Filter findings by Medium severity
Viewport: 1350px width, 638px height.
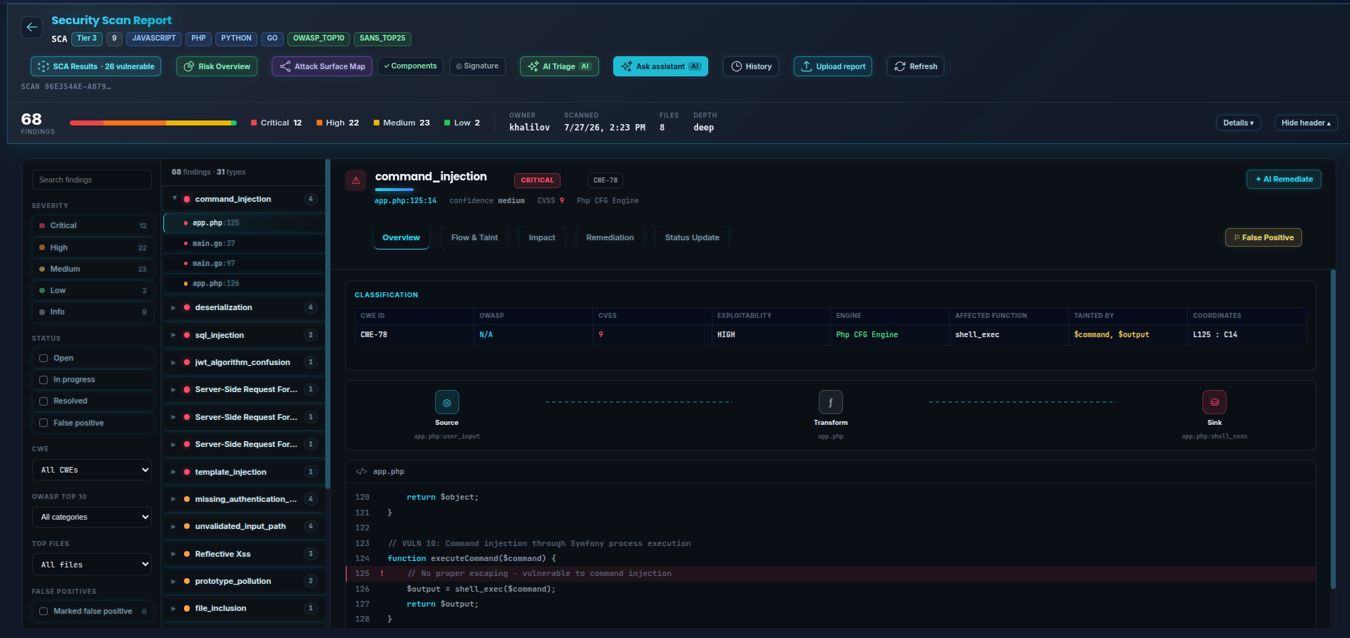click(x=93, y=269)
